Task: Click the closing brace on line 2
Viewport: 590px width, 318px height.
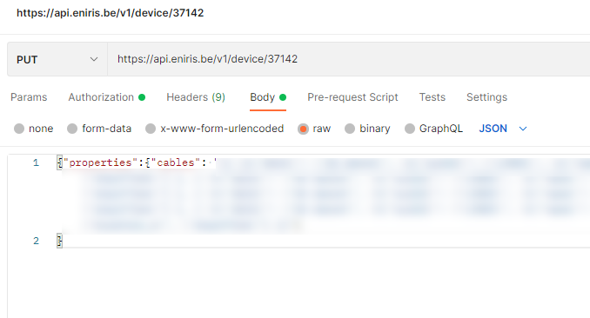Action: [59, 241]
